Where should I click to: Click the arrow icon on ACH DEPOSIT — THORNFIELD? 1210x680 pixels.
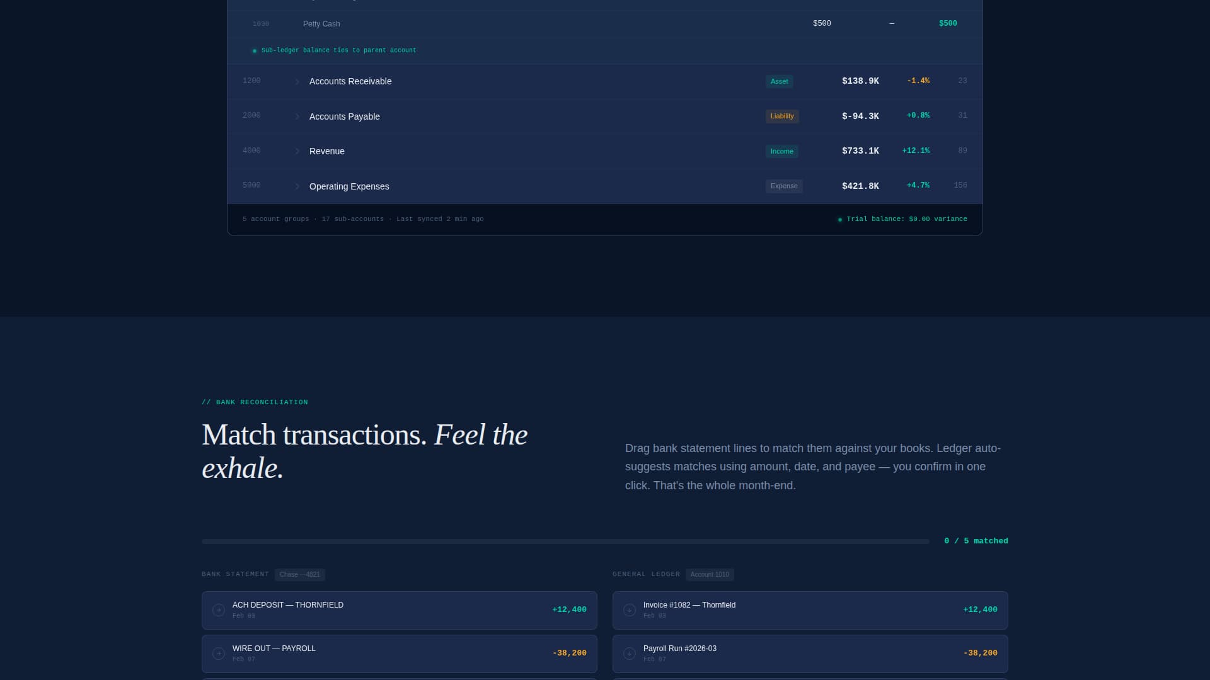tap(219, 610)
